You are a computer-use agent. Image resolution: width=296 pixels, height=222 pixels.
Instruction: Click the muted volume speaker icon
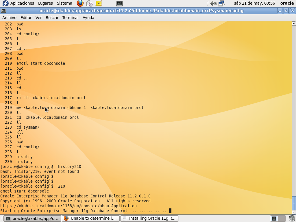click(x=213, y=3)
